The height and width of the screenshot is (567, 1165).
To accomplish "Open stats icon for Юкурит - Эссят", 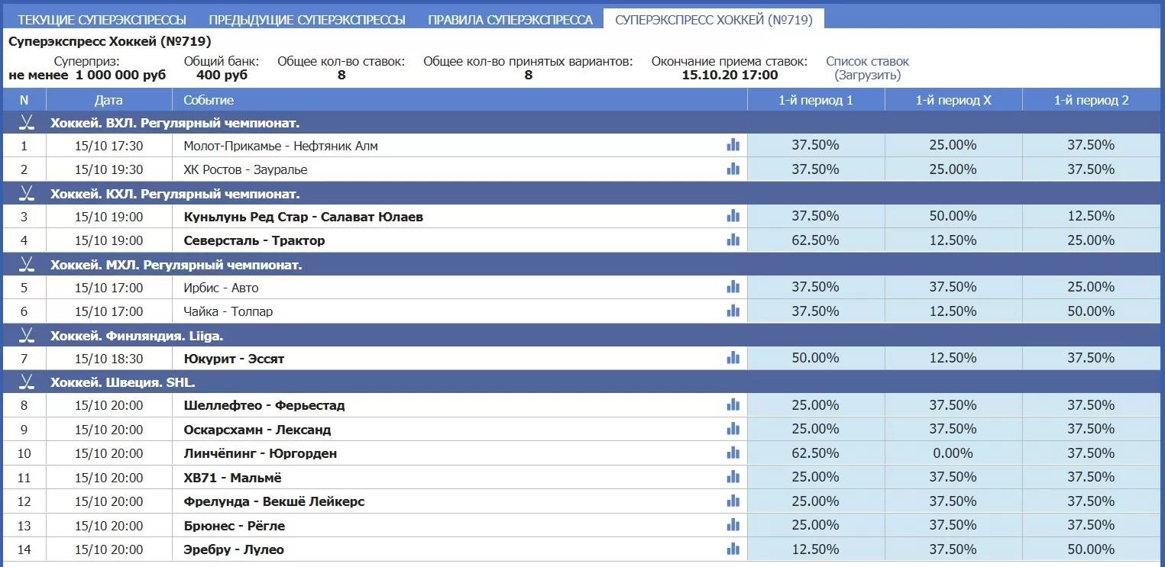I will (733, 358).
